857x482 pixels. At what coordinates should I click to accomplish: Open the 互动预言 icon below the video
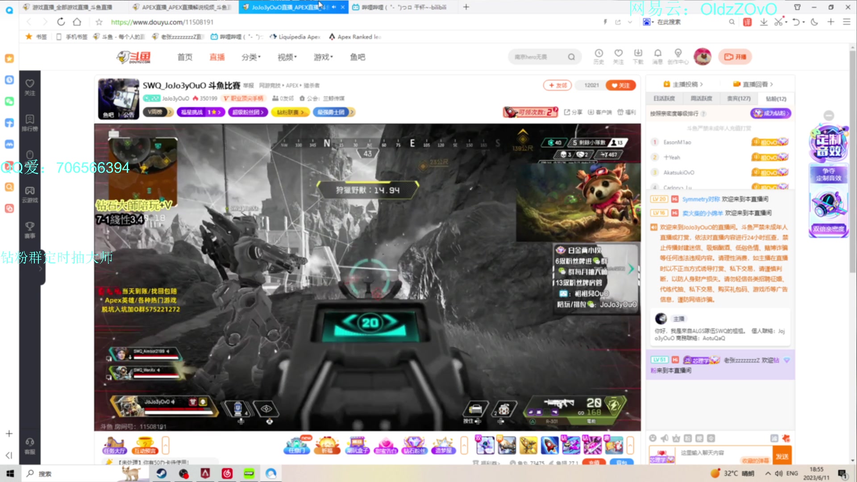[x=145, y=445]
